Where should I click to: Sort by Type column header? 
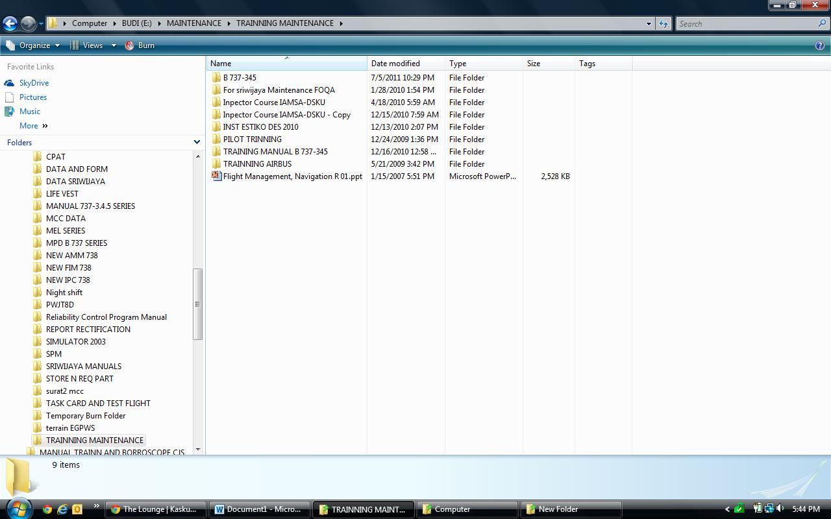[484, 64]
